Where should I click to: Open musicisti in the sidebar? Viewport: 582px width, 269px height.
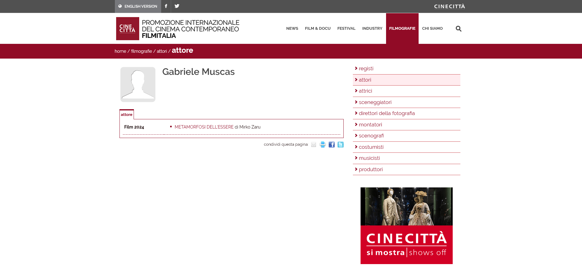tap(406, 158)
